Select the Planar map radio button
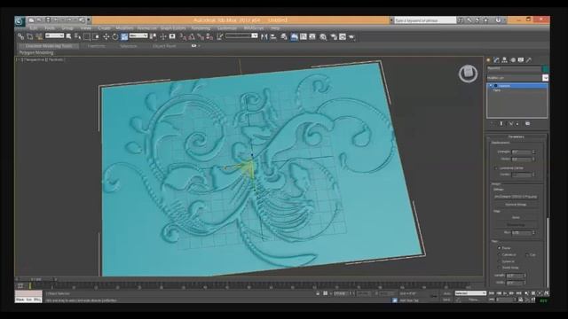The width and height of the screenshot is (568, 319). pos(499,248)
